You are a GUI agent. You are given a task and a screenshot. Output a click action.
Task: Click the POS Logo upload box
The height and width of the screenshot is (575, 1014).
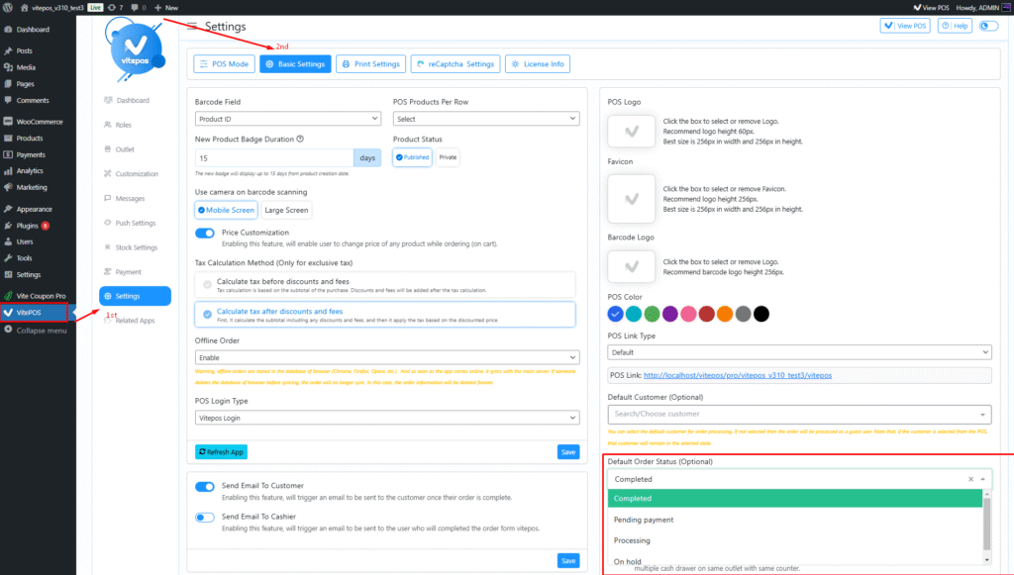point(631,132)
